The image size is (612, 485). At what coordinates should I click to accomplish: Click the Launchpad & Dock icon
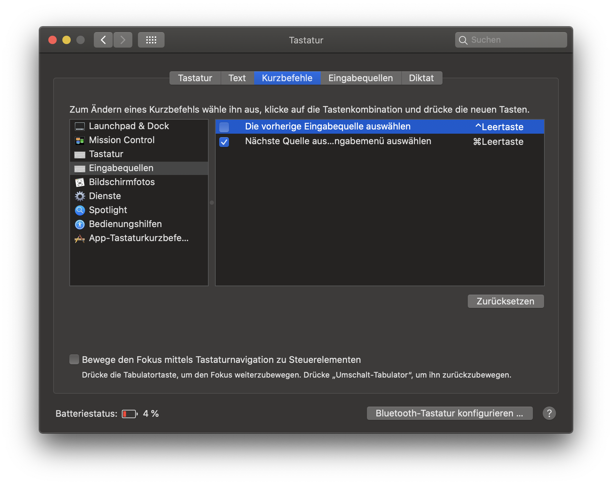point(80,126)
